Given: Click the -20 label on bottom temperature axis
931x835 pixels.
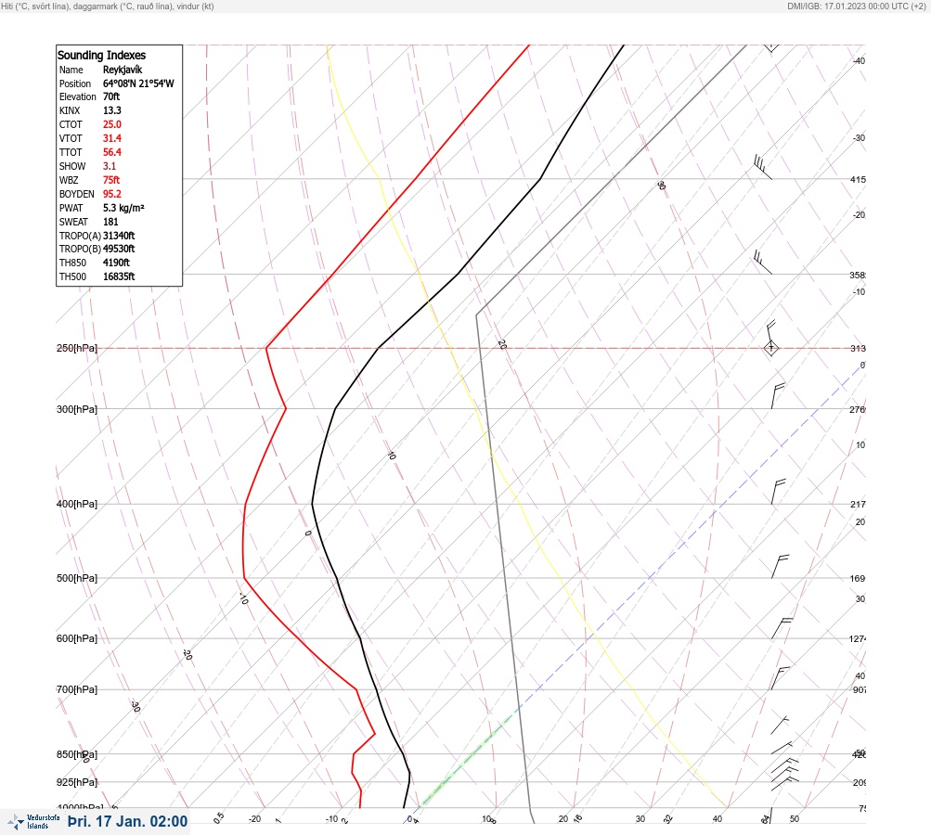Looking at the screenshot, I should pos(254,819).
